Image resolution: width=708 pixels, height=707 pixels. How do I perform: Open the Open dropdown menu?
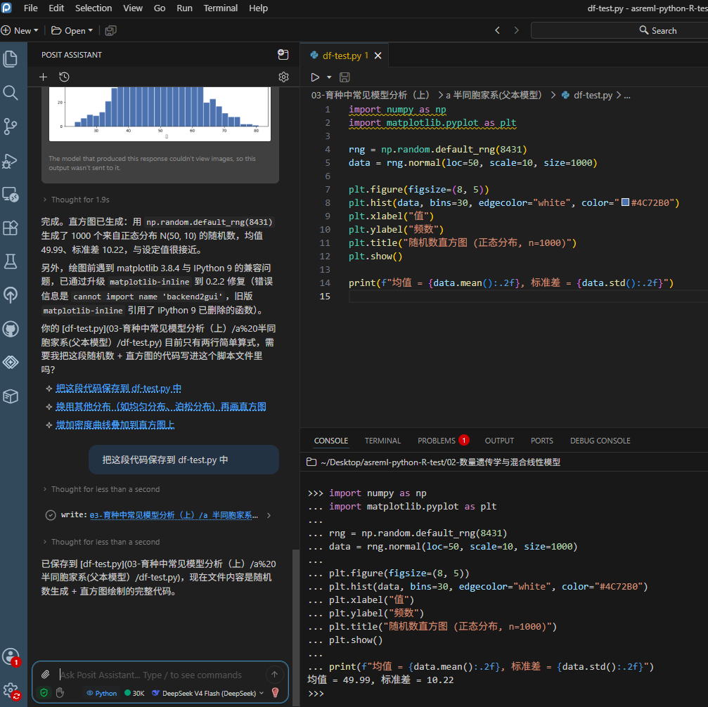click(72, 31)
